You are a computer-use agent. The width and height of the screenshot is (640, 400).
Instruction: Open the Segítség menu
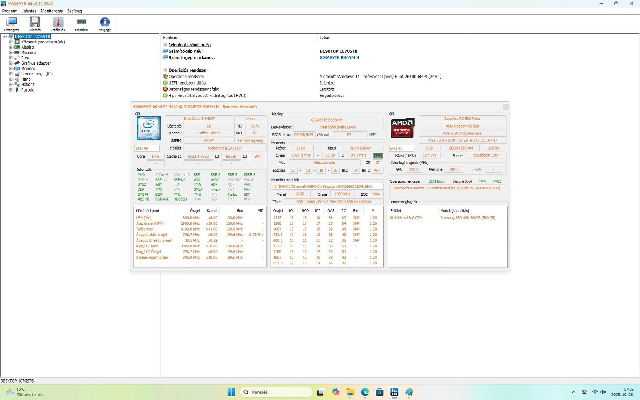[x=74, y=11]
